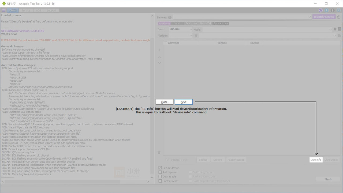Click the purple share icon in header

pos(320,10)
